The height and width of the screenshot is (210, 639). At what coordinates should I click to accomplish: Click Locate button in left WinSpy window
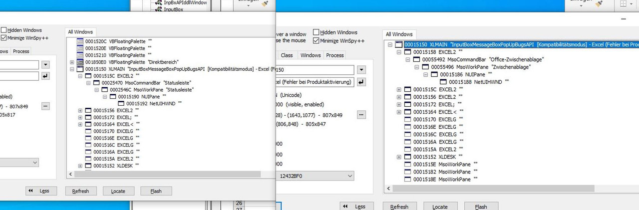tap(118, 191)
